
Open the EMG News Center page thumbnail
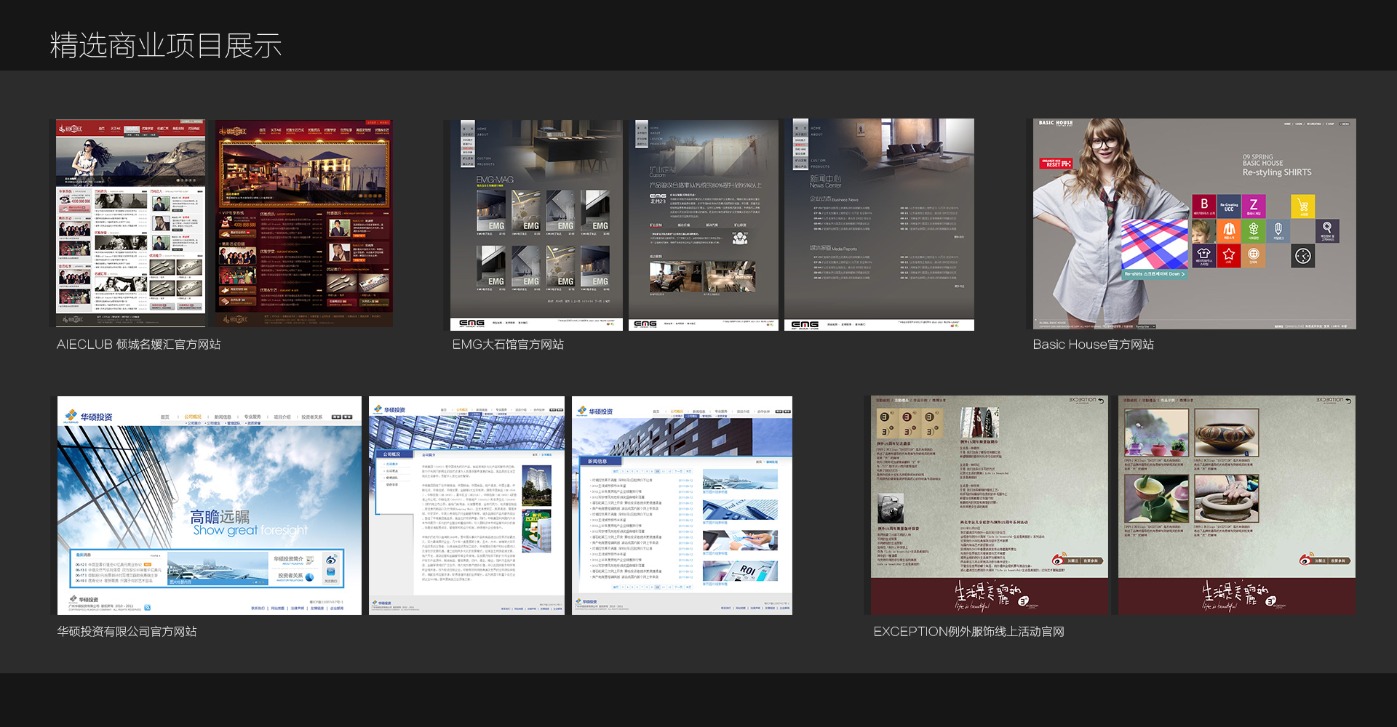coord(879,225)
